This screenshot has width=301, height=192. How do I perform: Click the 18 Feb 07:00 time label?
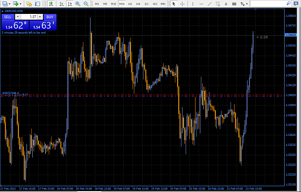click(65, 189)
